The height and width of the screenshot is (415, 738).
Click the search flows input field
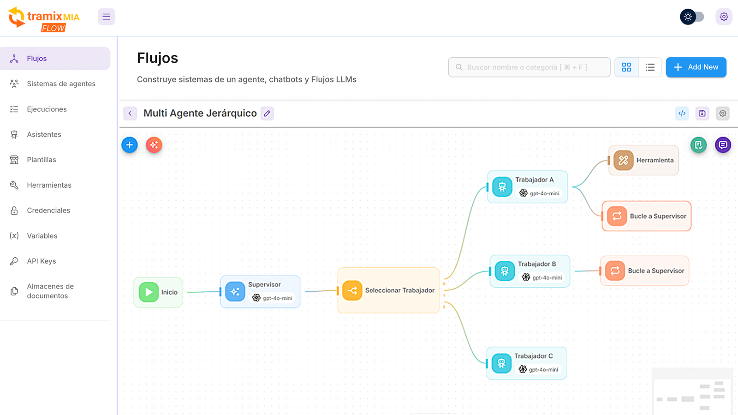click(529, 67)
